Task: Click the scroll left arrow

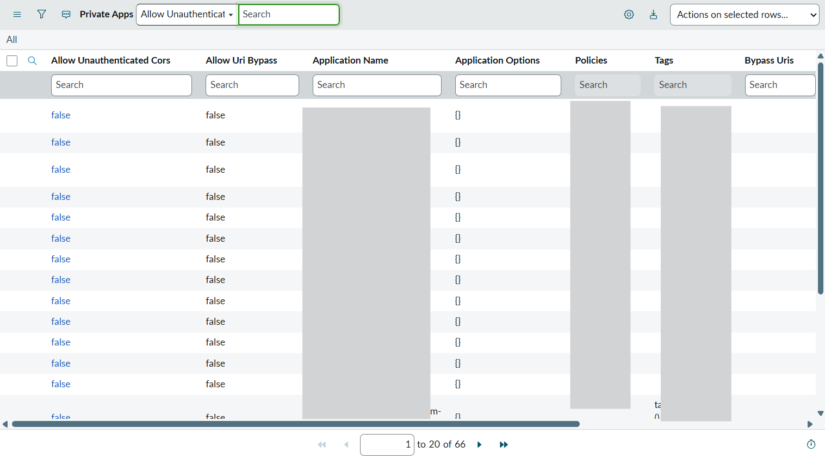Action: point(5,424)
